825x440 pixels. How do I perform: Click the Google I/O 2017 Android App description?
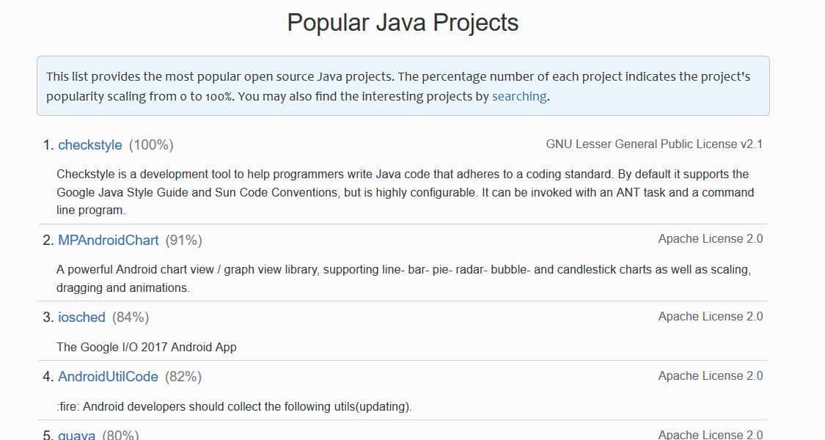(146, 347)
